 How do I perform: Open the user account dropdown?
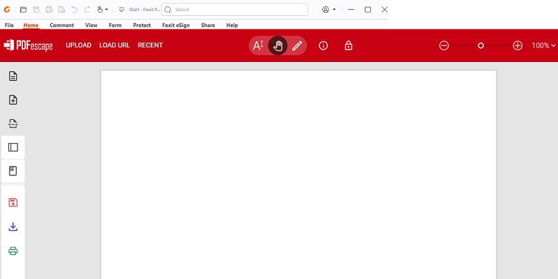click(x=329, y=10)
